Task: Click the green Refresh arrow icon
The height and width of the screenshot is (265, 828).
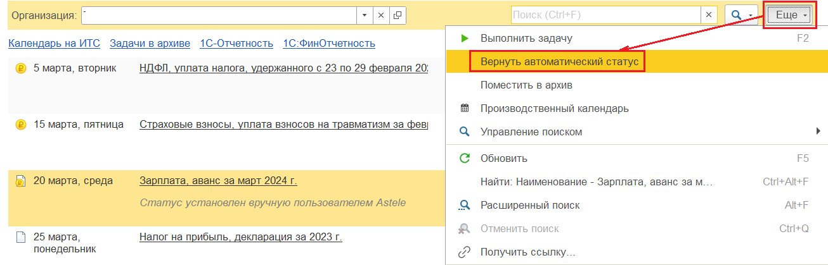Action: (x=465, y=158)
